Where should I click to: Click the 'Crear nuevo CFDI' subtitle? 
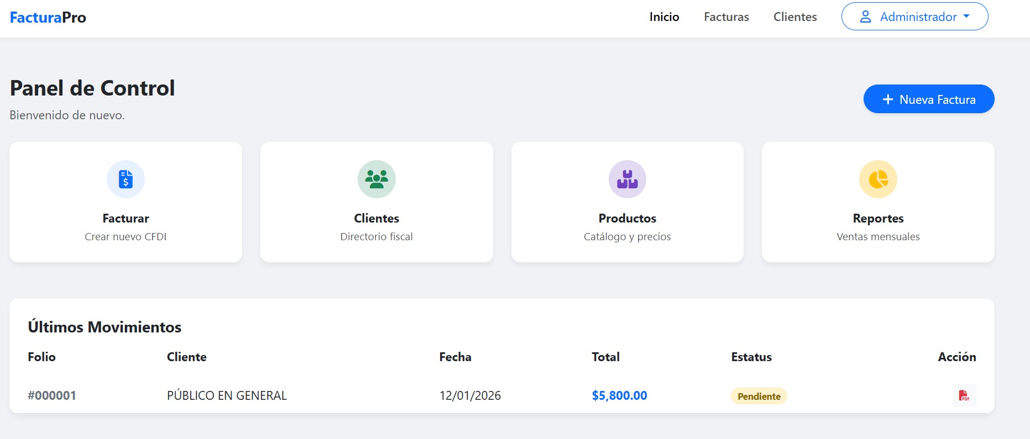[126, 236]
